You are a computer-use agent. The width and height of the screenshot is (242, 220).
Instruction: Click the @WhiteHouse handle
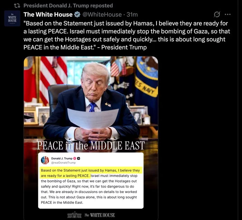click(102, 14)
